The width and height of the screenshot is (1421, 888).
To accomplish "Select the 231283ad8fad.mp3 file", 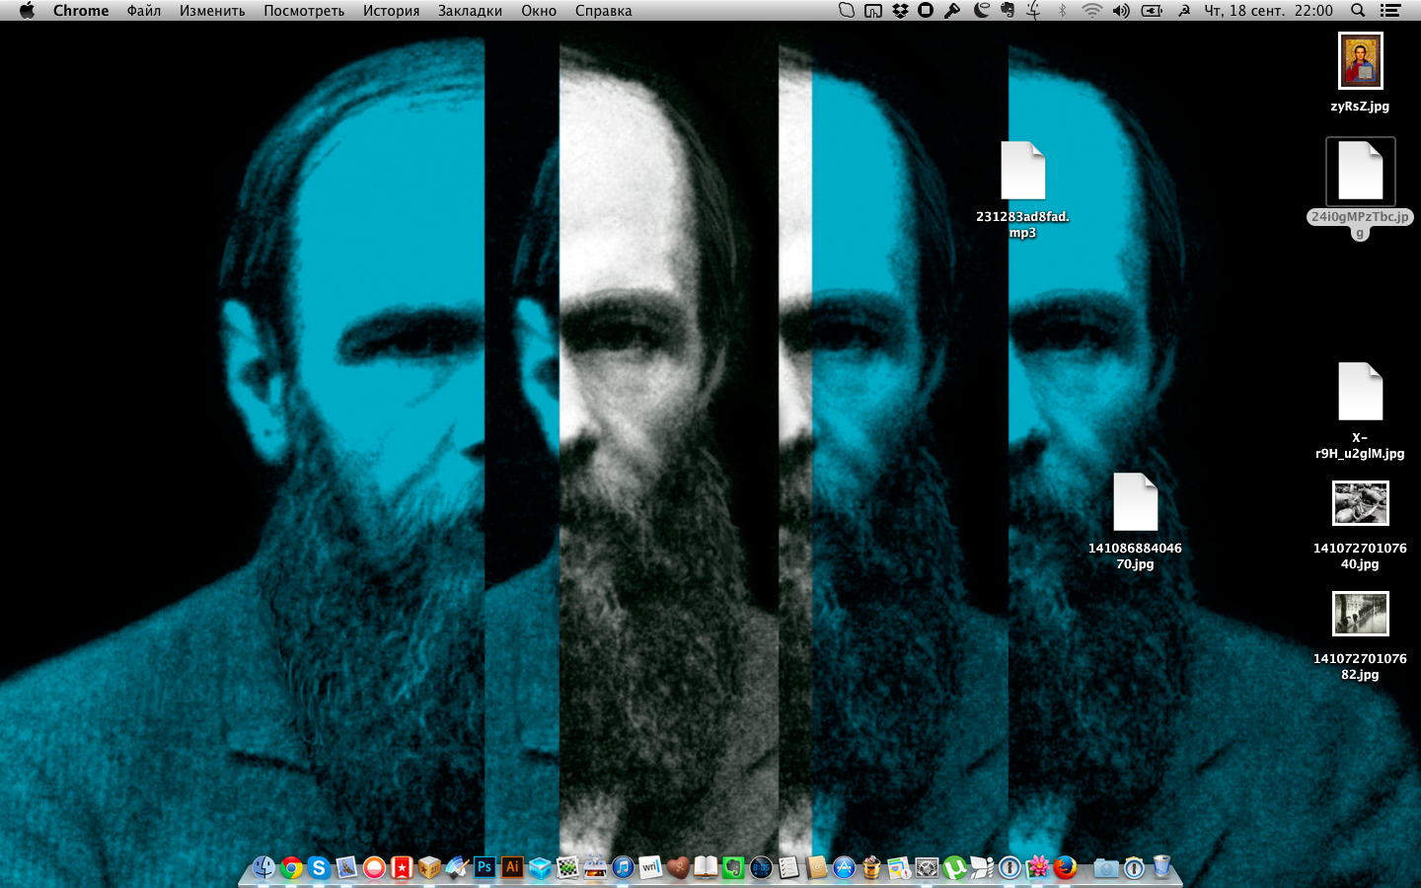I will pyautogui.click(x=1022, y=171).
